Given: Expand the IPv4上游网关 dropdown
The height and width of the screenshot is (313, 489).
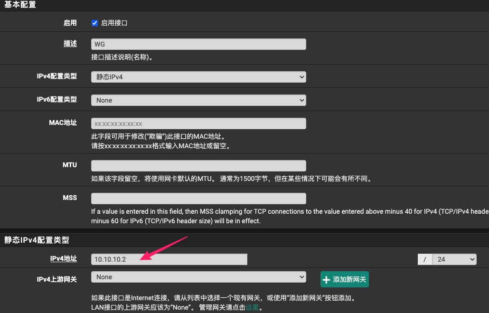Looking at the screenshot, I should (198, 277).
